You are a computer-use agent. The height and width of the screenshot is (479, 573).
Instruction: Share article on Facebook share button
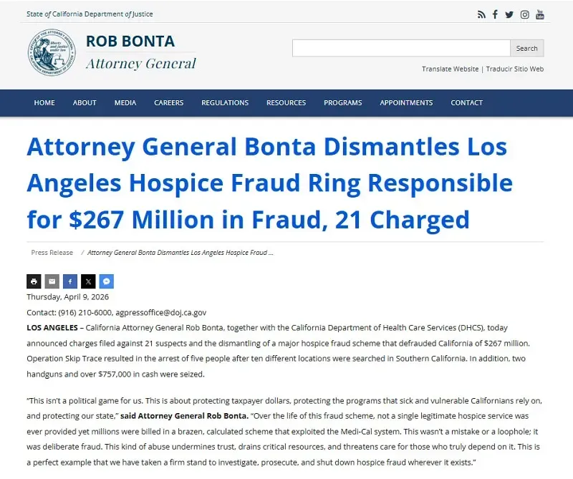[x=70, y=281]
